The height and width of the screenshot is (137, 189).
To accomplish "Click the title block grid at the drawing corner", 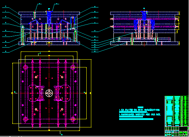I will 177,131.
